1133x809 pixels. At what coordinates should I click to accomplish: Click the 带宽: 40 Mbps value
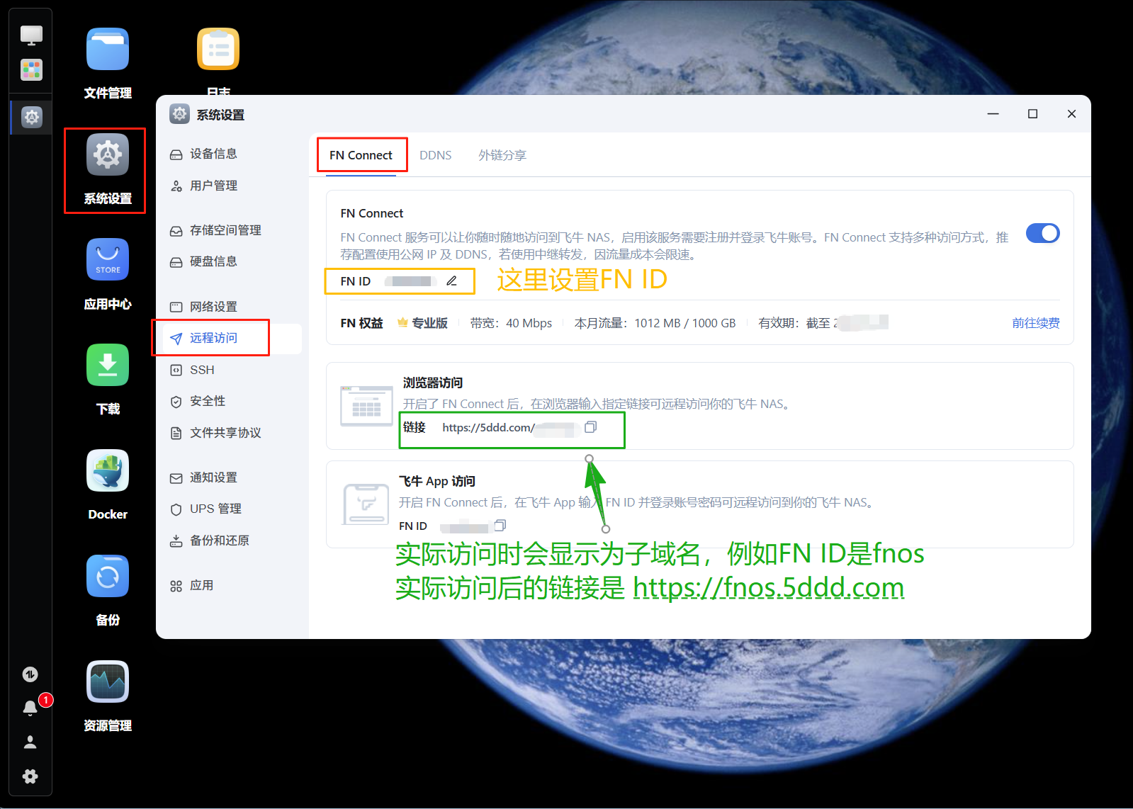511,323
